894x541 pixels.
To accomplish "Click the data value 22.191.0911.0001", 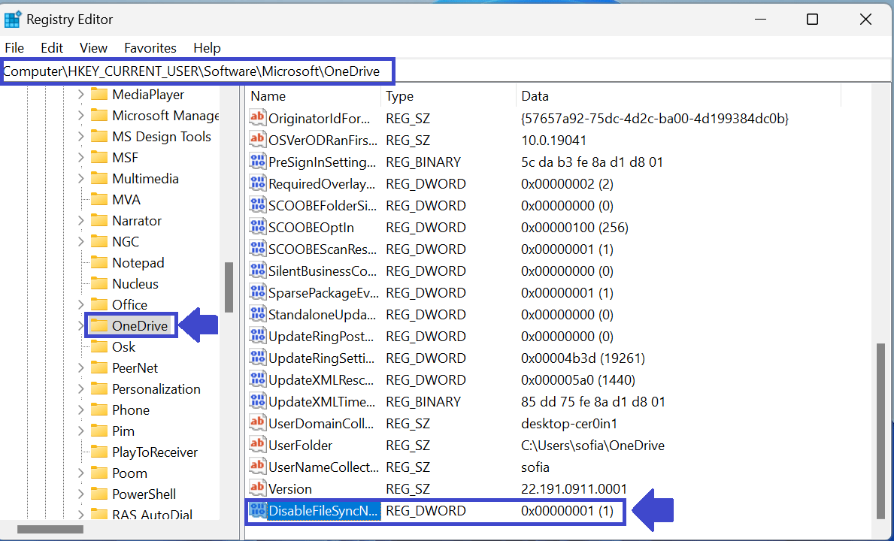I will click(x=574, y=488).
